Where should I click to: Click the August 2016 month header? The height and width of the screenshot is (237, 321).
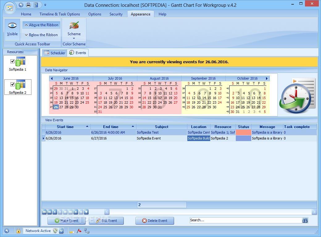[159, 78]
